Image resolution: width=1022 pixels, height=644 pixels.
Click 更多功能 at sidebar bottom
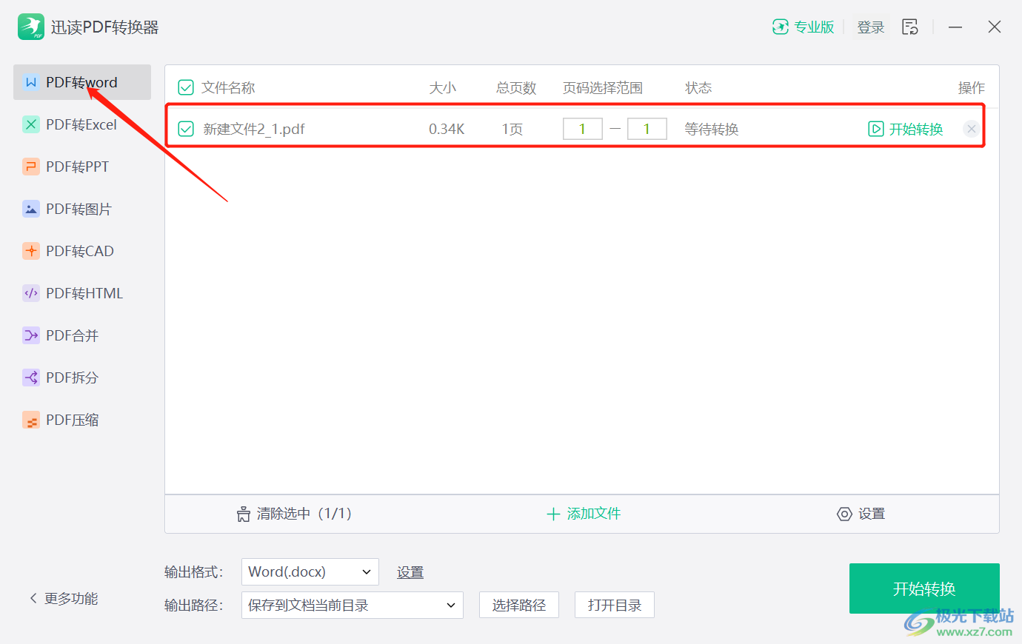click(71, 598)
